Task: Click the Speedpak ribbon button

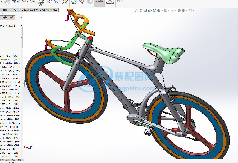Action: pyautogui.click(x=110, y=2)
